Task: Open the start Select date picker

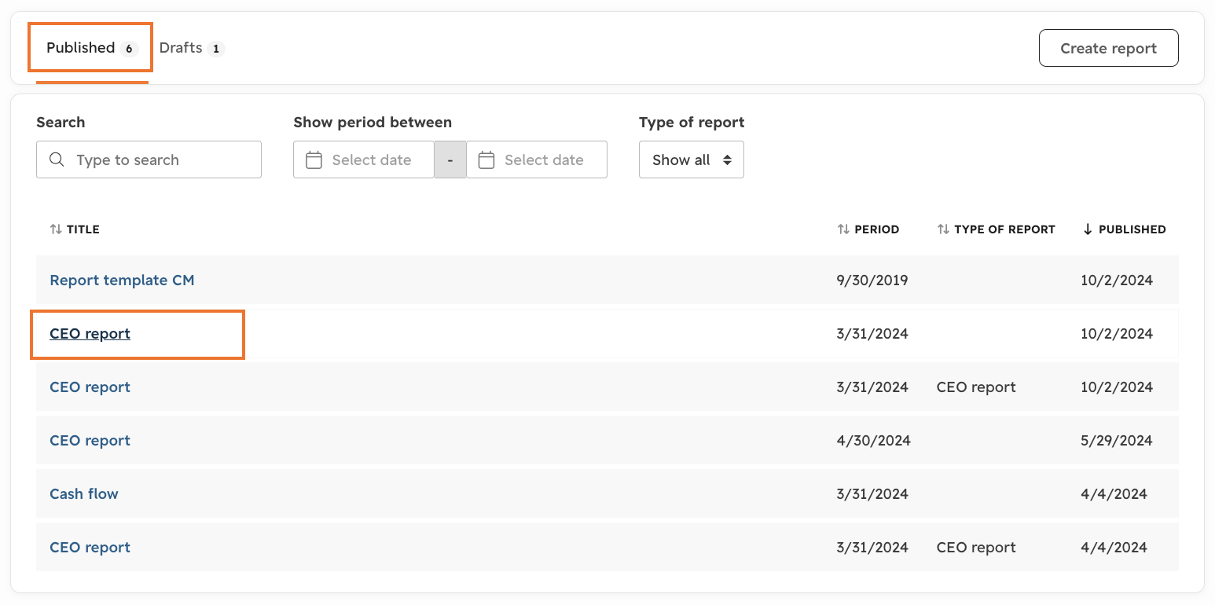Action: (x=364, y=159)
